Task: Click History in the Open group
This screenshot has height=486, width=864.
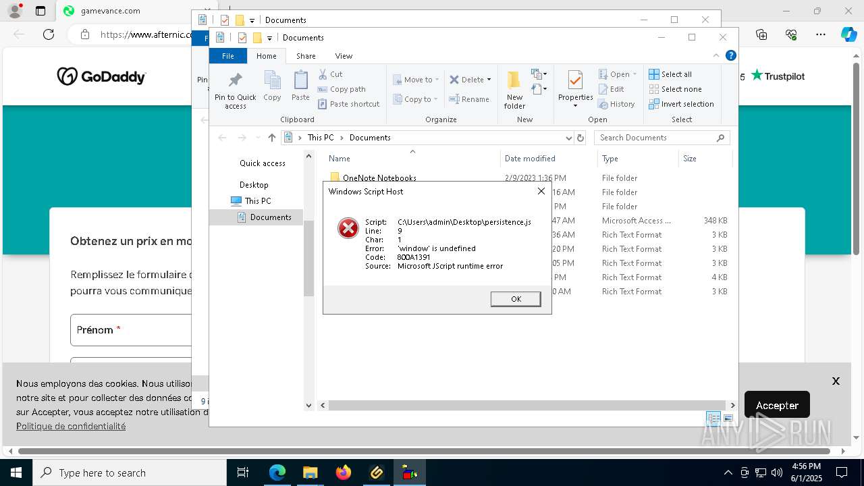Action: point(616,104)
